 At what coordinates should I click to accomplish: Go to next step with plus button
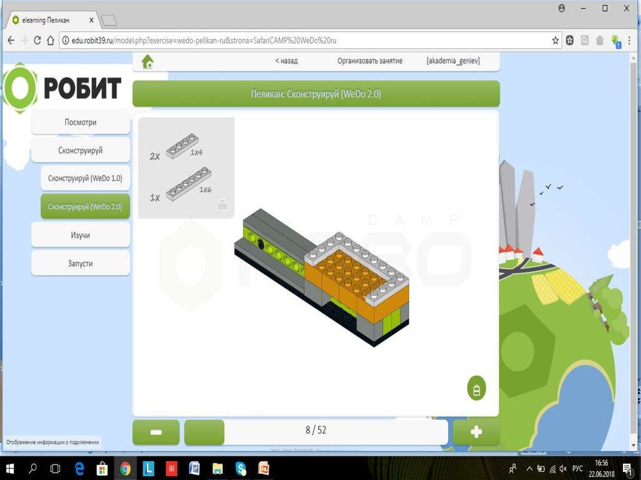coord(476,432)
